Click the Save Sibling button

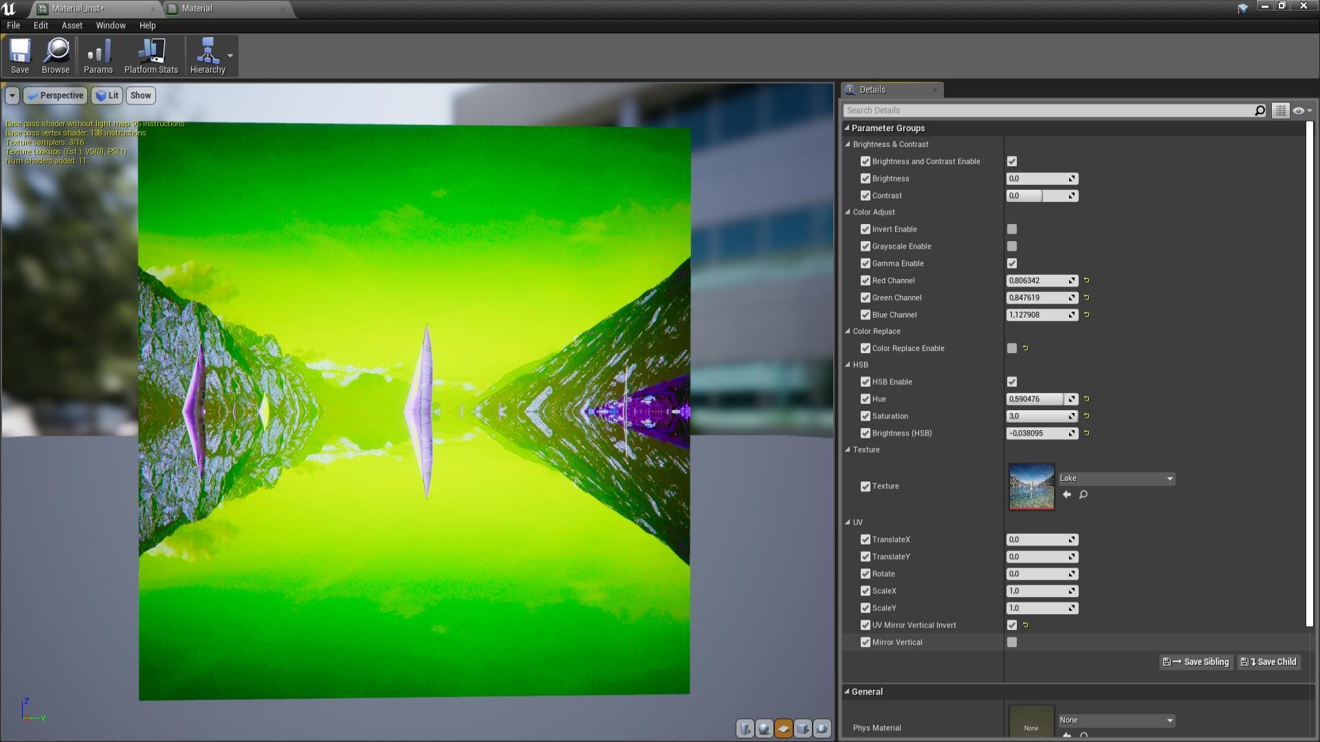(x=1196, y=662)
